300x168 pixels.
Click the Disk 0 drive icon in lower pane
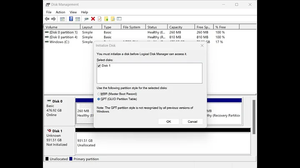click(x=49, y=101)
